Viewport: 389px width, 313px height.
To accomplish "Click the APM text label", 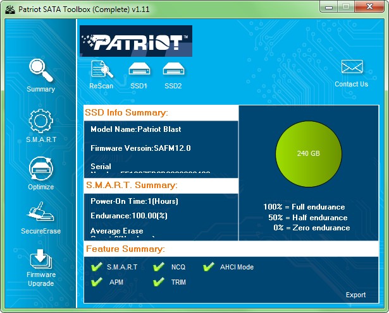I will pos(116,282).
